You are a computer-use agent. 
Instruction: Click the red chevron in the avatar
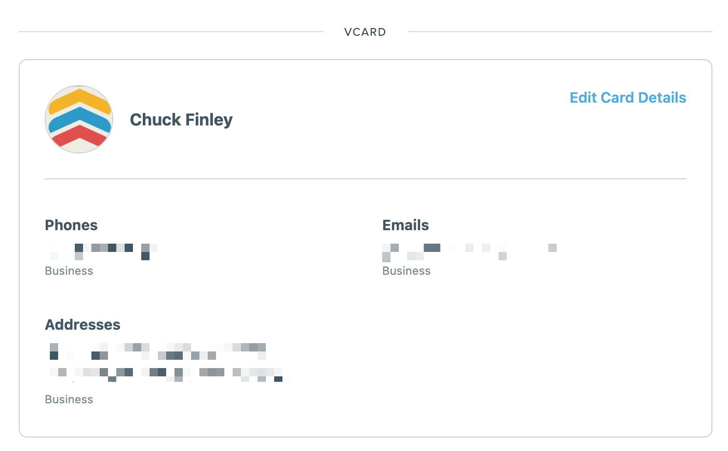point(79,135)
